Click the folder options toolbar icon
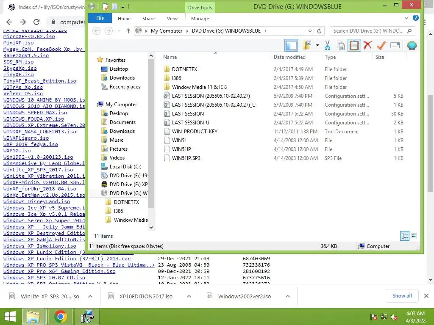 307,45
